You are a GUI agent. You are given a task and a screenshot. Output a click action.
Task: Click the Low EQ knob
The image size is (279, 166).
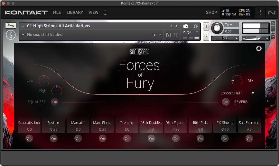(x=44, y=80)
